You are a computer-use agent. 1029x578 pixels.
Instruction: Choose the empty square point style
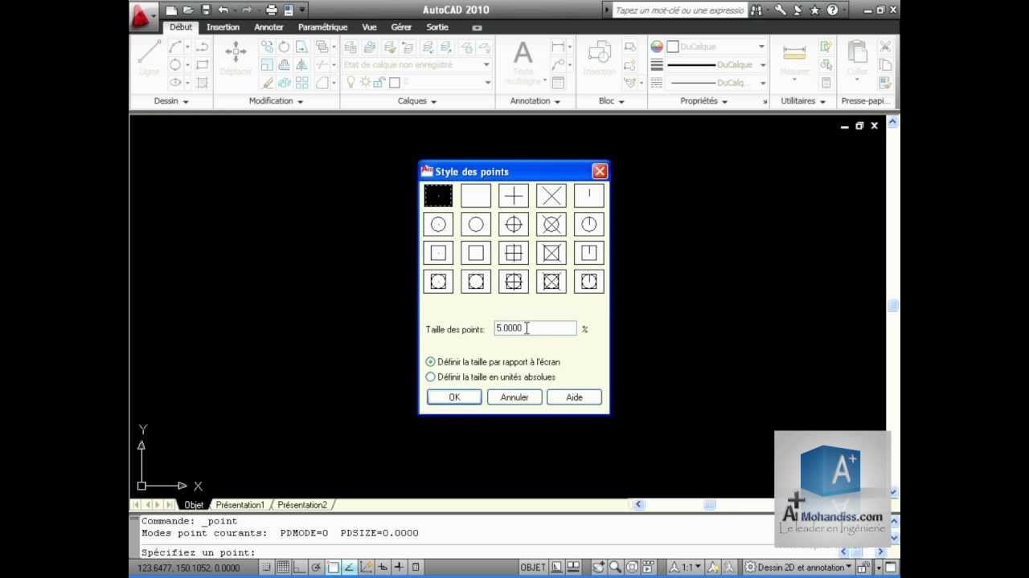(476, 253)
